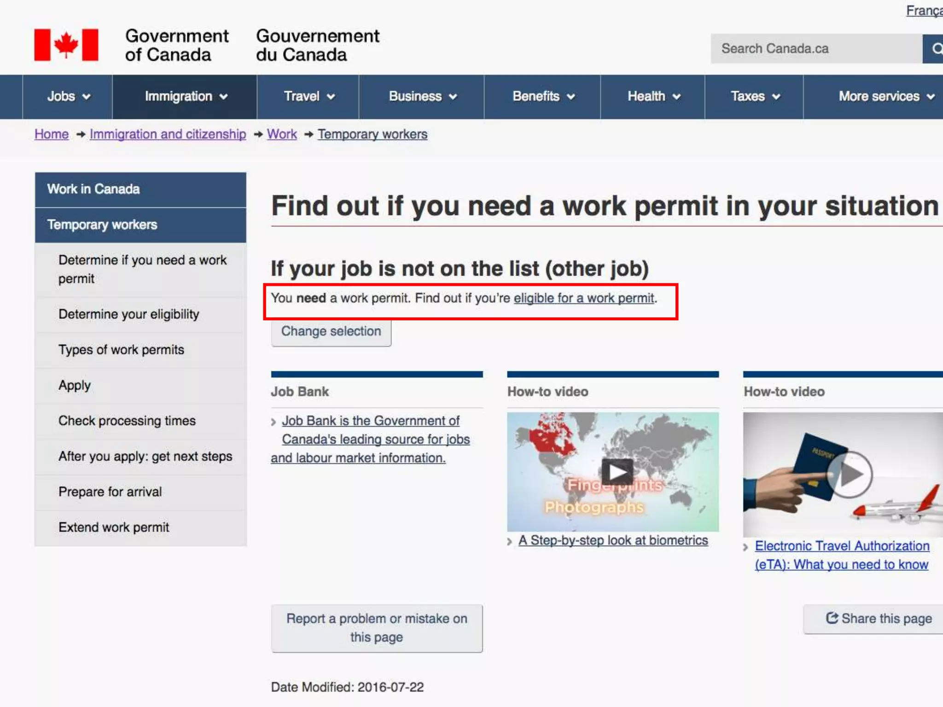Image resolution: width=943 pixels, height=707 pixels.
Task: Click in Search Canada.ca field
Action: tap(816, 48)
